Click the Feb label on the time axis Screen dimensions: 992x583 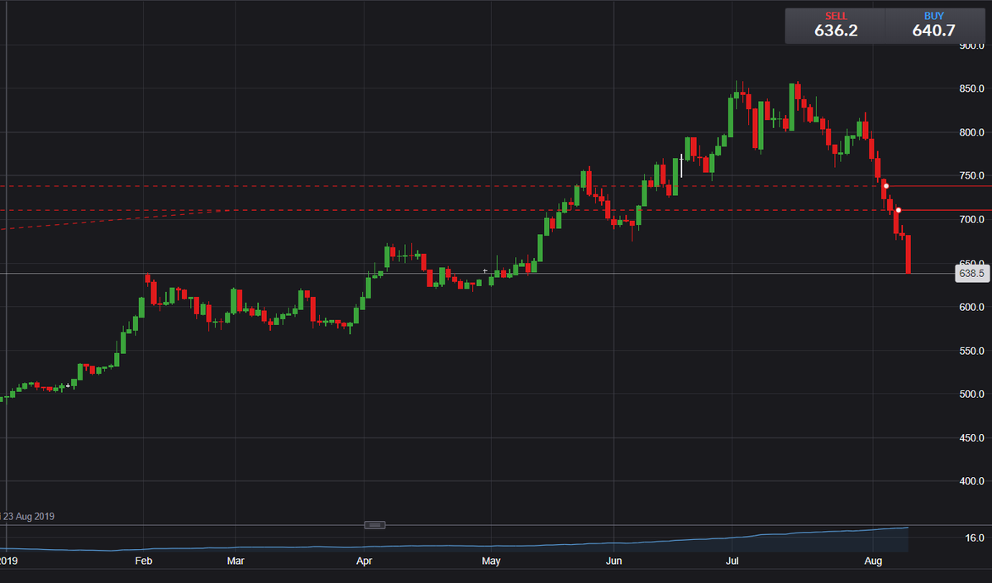(x=144, y=561)
